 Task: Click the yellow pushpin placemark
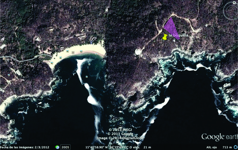coord(165,37)
